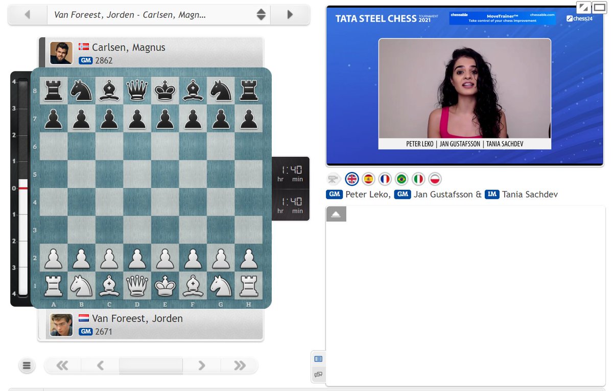
Task: Click the GM badge before Peter Leko
Action: coord(334,194)
